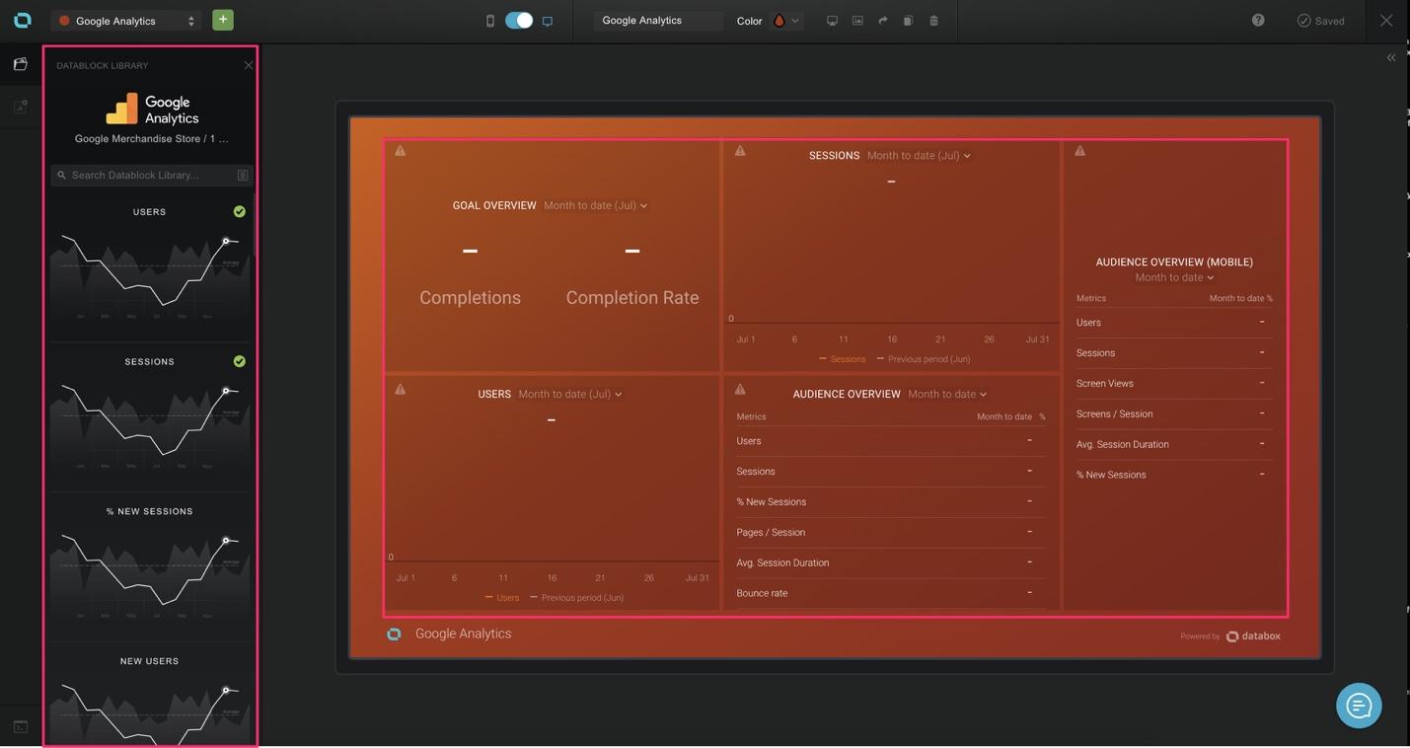Click the Google Analytics footer title

tap(463, 634)
